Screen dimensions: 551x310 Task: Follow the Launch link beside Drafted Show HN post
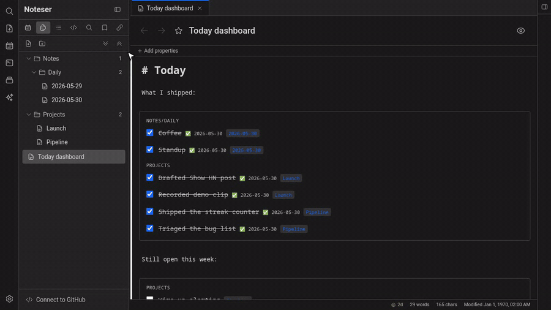(x=291, y=178)
